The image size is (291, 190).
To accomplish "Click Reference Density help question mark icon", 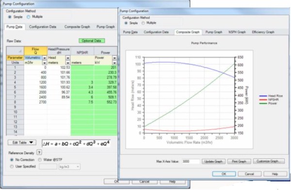I will (x=39, y=153).
